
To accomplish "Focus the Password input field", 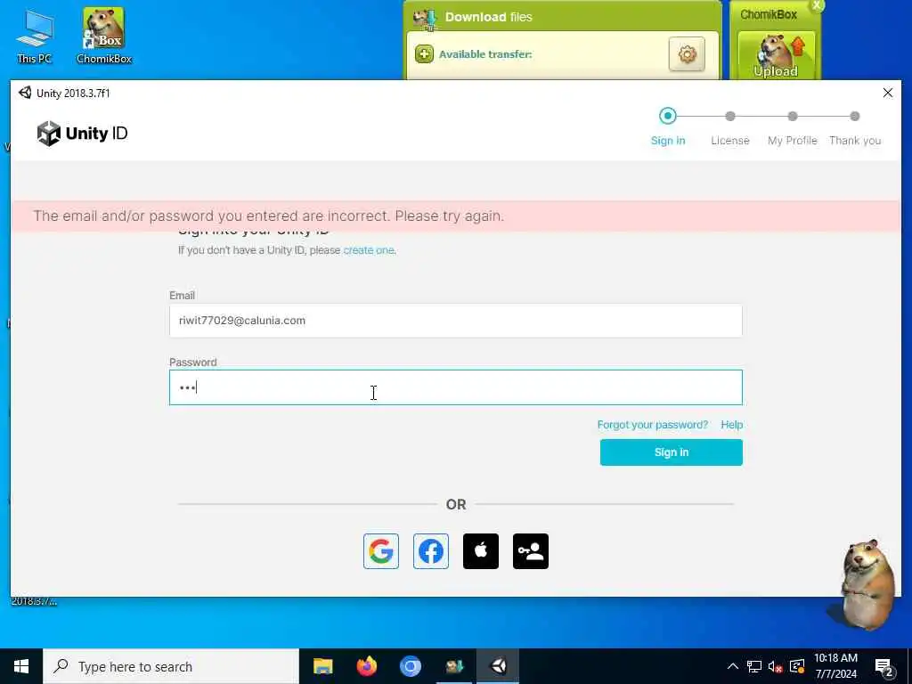I will (456, 387).
